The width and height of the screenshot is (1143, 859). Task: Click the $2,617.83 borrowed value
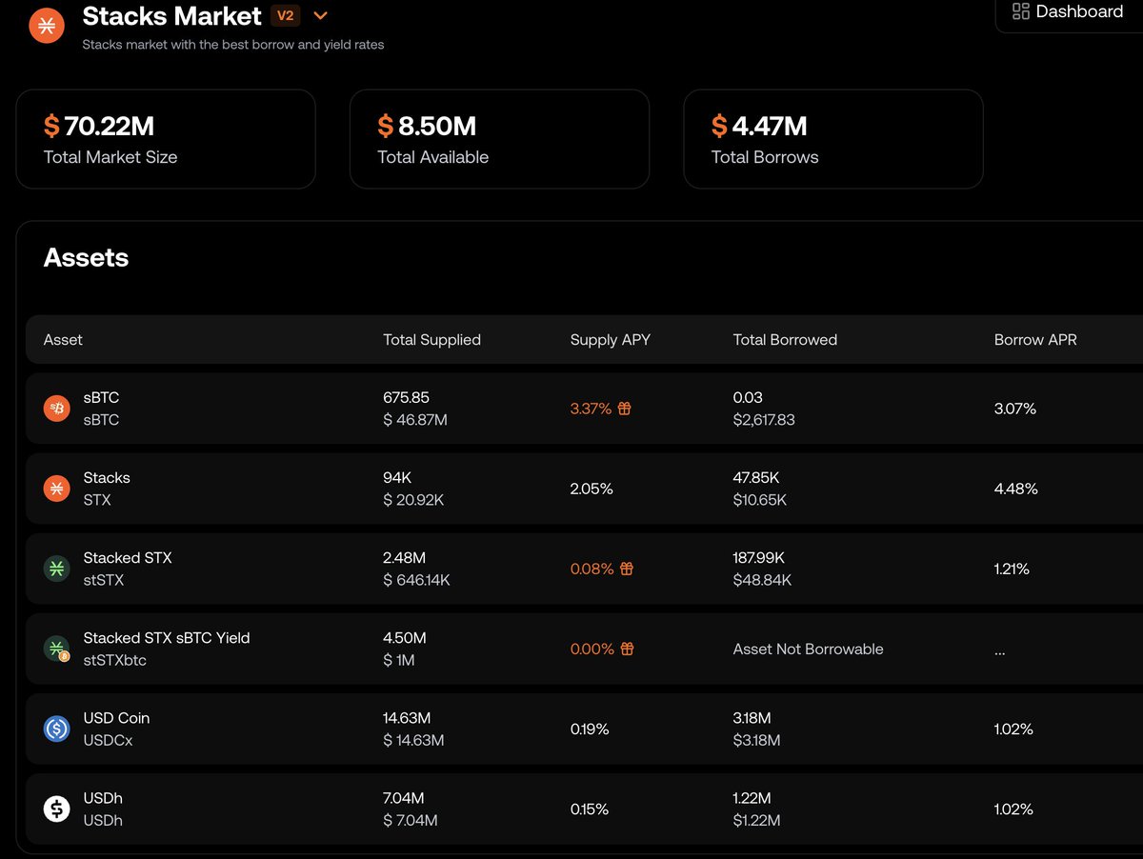764,420
